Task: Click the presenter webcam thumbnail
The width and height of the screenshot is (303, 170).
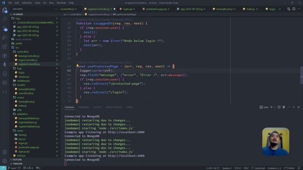Action: [x=276, y=142]
